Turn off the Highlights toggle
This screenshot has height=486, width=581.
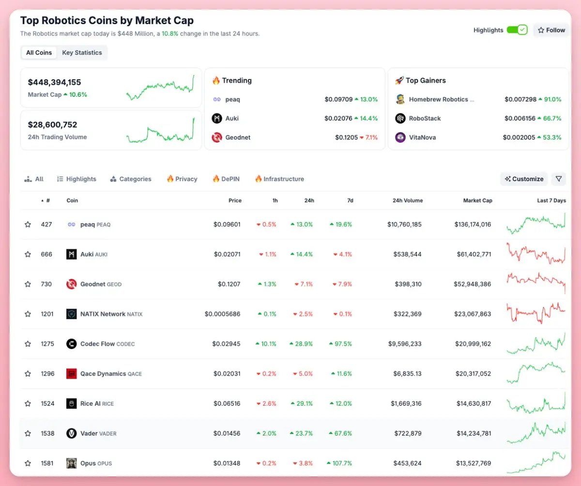517,30
